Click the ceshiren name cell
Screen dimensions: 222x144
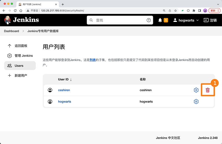click(145, 90)
